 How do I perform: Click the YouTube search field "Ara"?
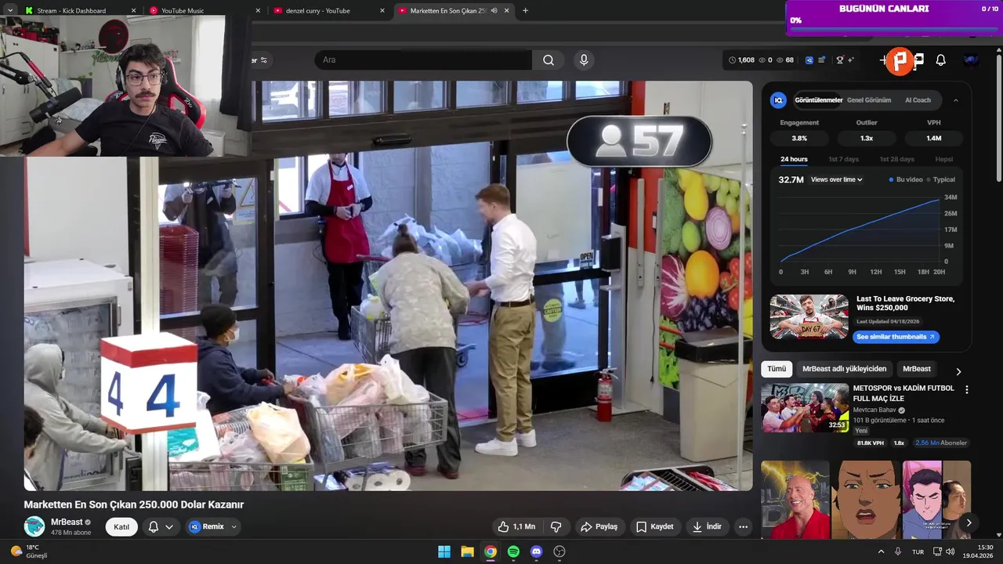(x=423, y=60)
